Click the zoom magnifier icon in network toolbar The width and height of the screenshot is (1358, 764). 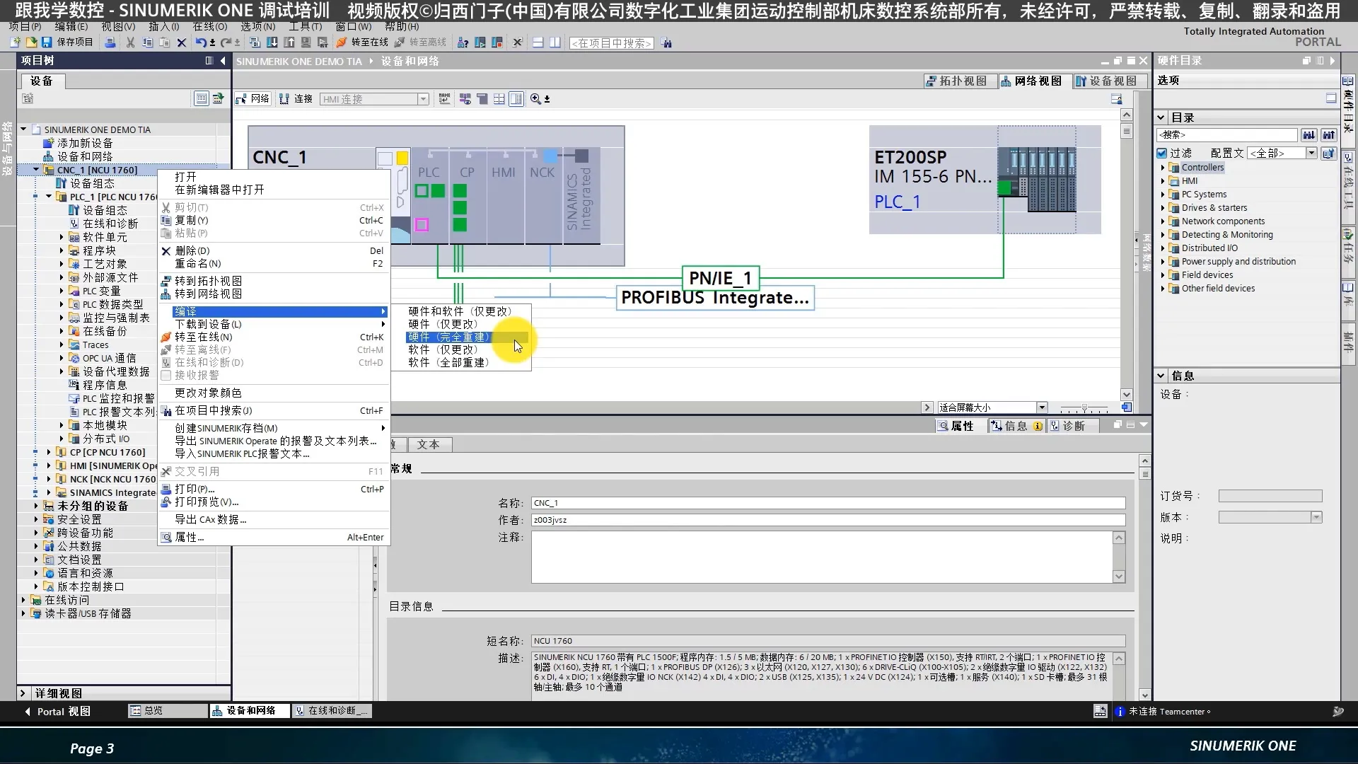pyautogui.click(x=535, y=99)
